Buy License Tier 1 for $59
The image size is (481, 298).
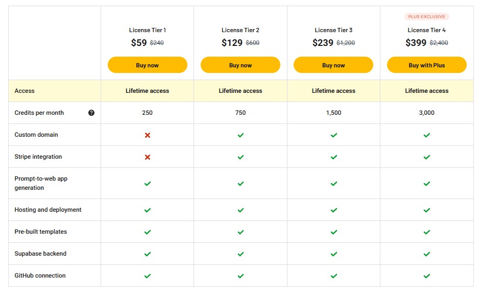coord(148,65)
